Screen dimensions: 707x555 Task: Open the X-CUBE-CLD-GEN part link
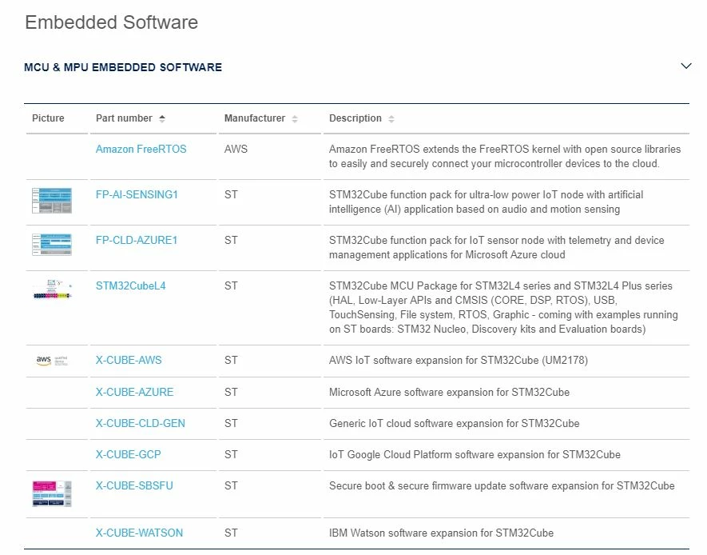tap(141, 423)
